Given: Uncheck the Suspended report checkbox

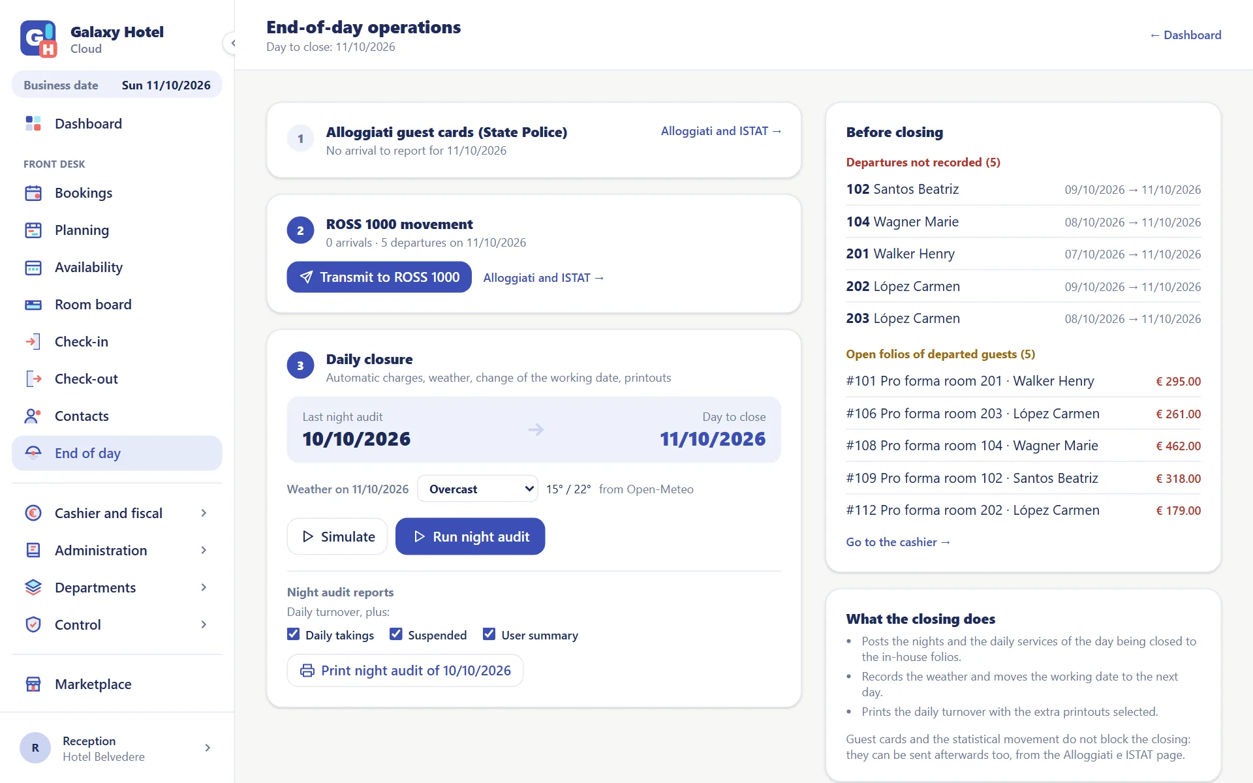Looking at the screenshot, I should pyautogui.click(x=396, y=634).
